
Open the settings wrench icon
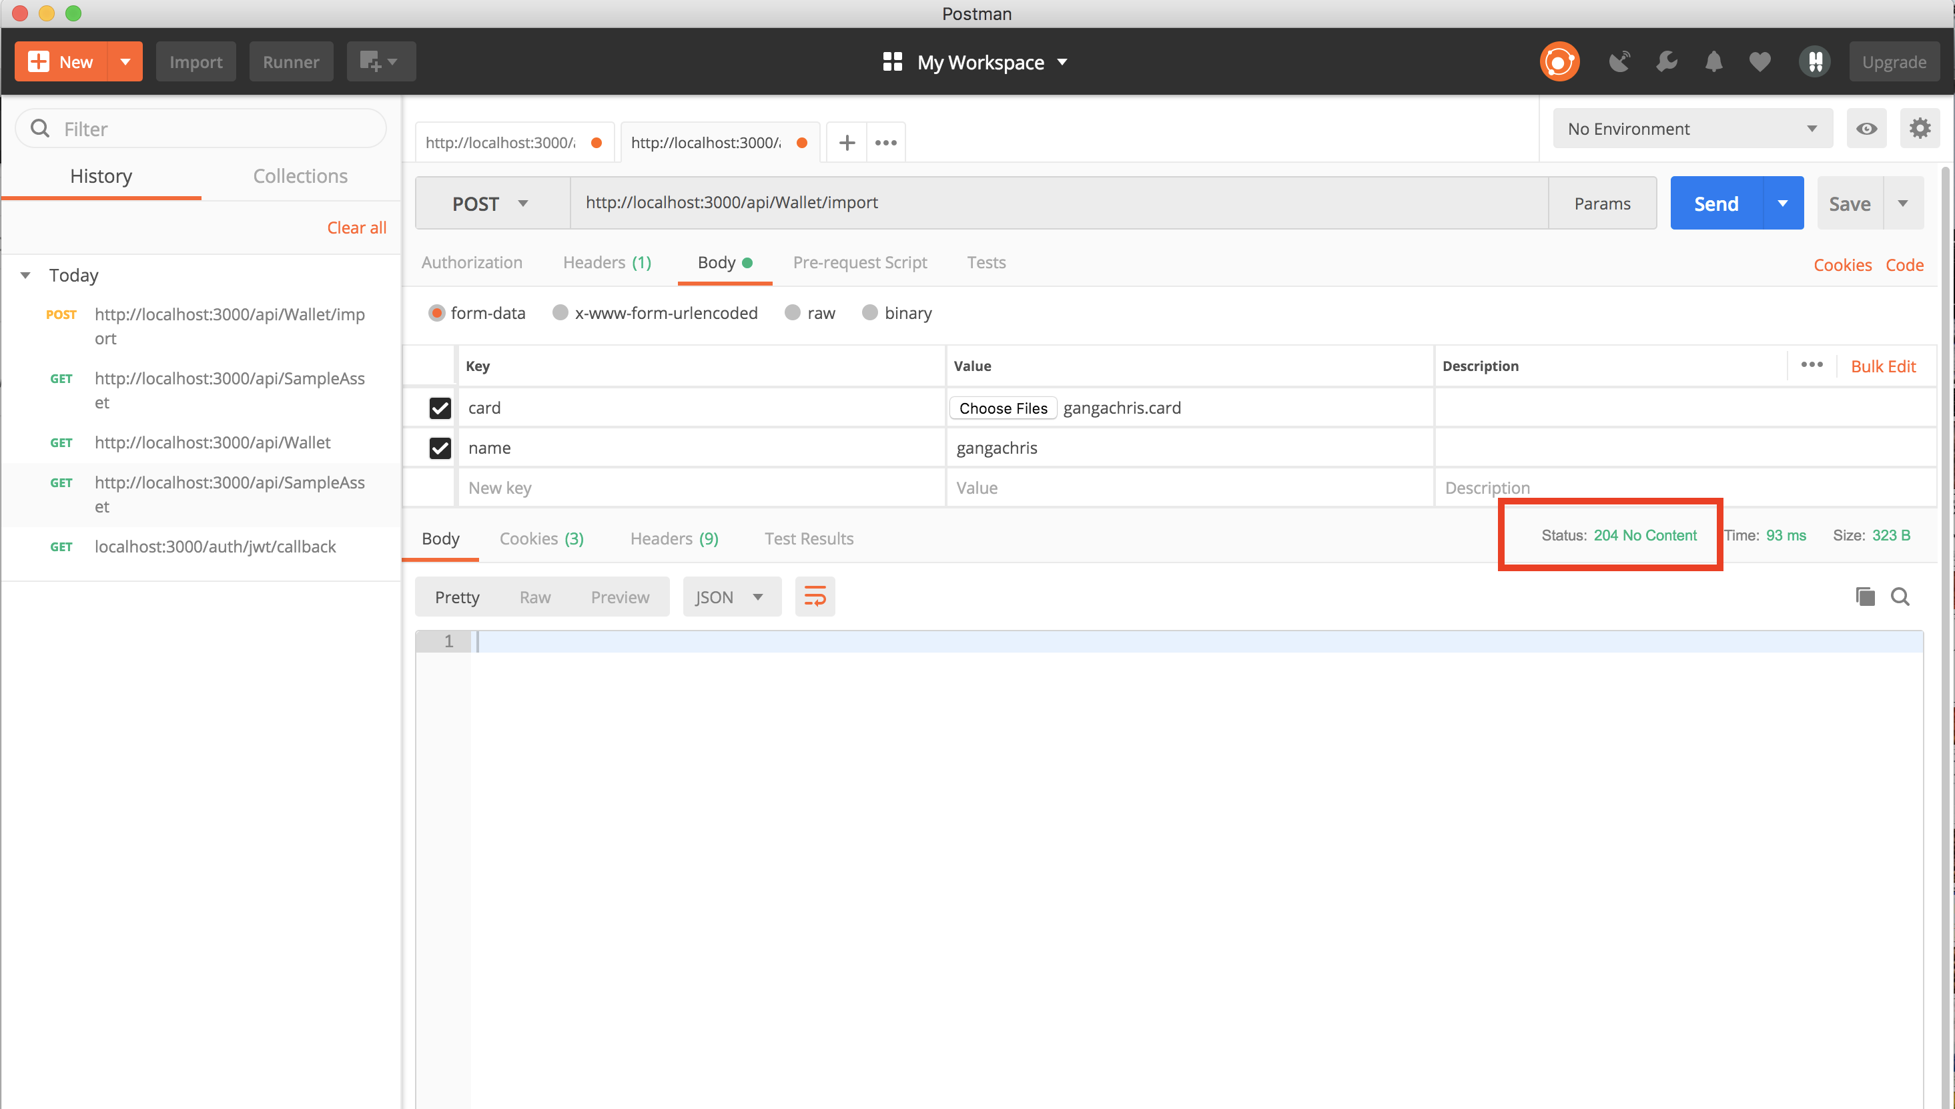pyautogui.click(x=1666, y=61)
